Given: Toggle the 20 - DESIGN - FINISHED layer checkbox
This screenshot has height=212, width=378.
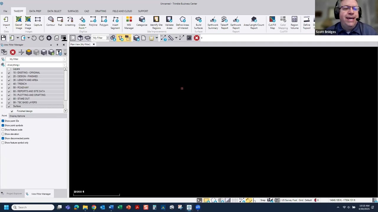Looking at the screenshot, I should point(9,76).
